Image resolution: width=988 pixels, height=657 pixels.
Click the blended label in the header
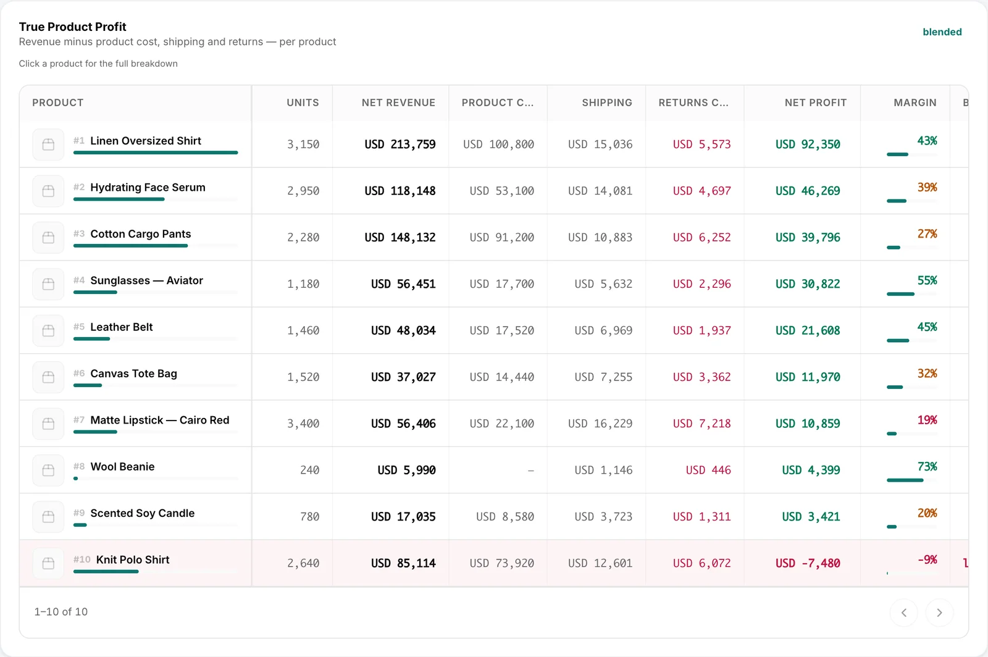click(x=942, y=32)
